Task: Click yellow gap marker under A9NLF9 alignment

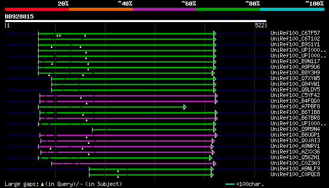Action: [x=118, y=171]
